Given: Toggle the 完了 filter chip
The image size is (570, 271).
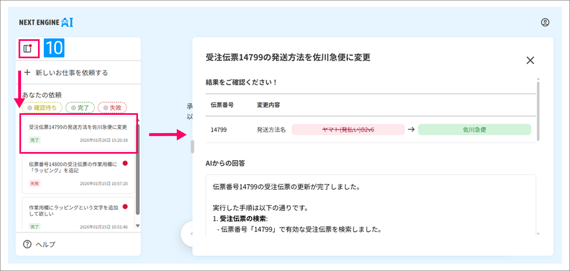Looking at the screenshot, I should click(80, 108).
